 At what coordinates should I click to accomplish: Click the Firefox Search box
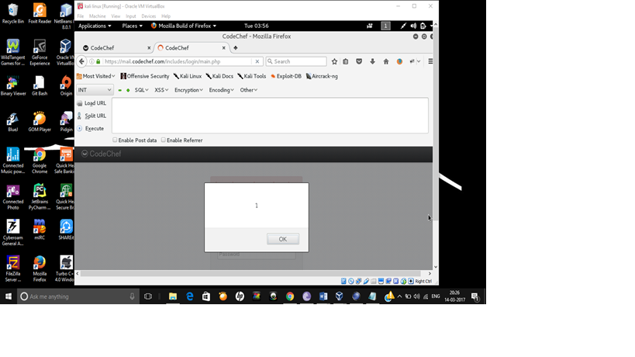click(296, 61)
